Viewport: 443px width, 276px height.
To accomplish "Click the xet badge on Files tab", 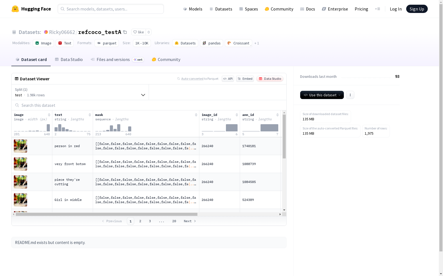I will tap(138, 60).
